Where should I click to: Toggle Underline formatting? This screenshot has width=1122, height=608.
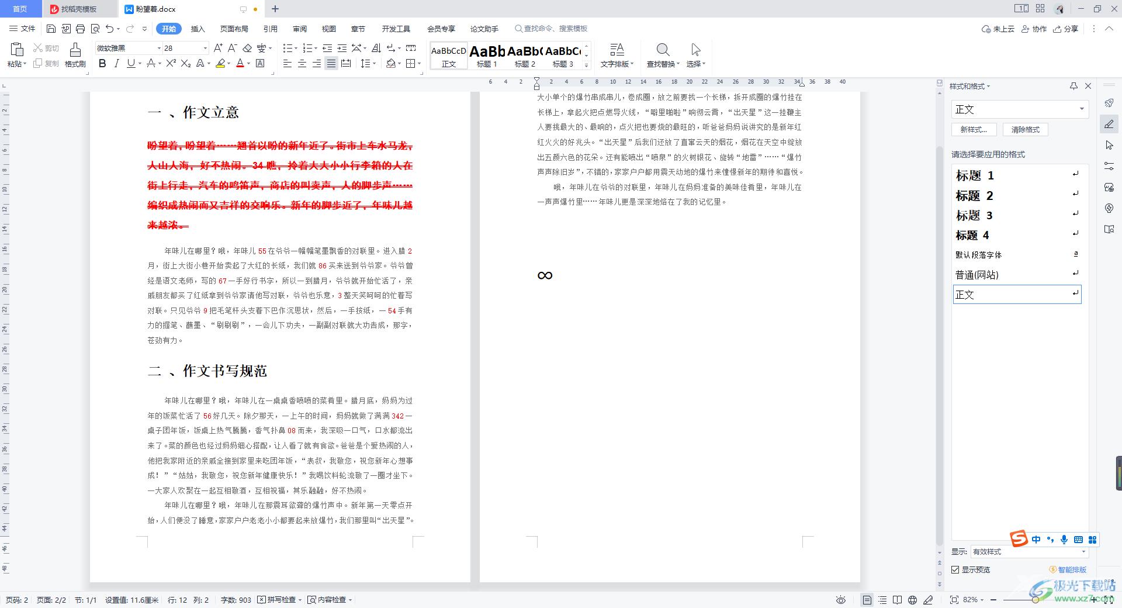[x=131, y=63]
